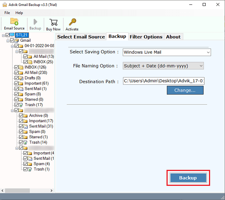The image size is (225, 200).
Task: Open the Help menu
Action: coord(19,13)
